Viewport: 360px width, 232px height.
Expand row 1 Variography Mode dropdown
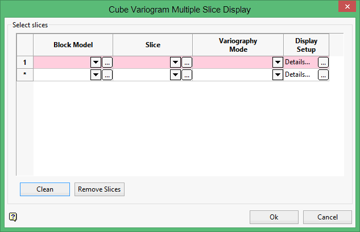[278, 63]
